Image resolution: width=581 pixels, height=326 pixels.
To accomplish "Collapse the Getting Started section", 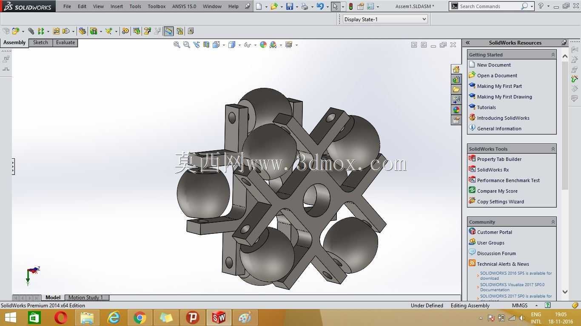I will 553,55.
